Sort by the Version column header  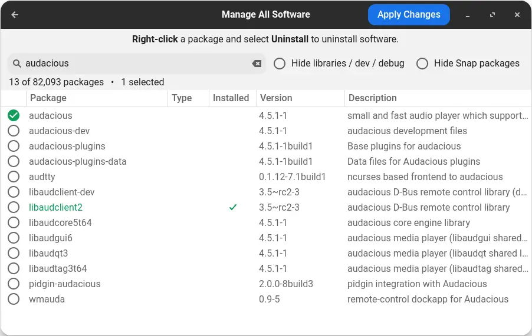coord(300,98)
